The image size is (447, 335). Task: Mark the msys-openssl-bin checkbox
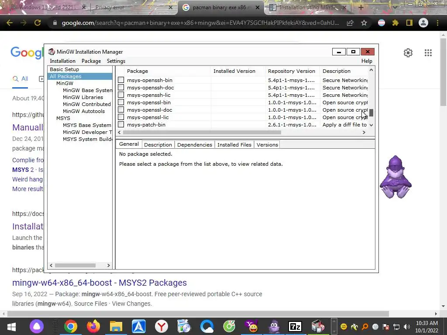click(x=121, y=102)
